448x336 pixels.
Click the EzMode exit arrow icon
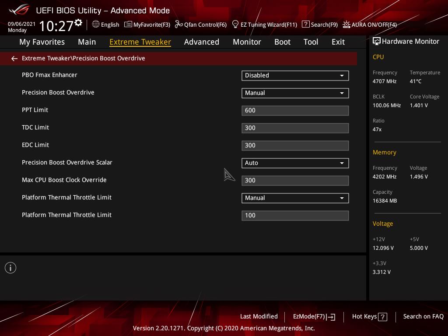coord(331,317)
